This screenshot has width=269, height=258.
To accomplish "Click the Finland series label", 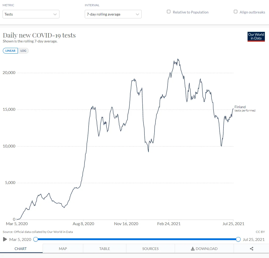I will pos(240,107).
